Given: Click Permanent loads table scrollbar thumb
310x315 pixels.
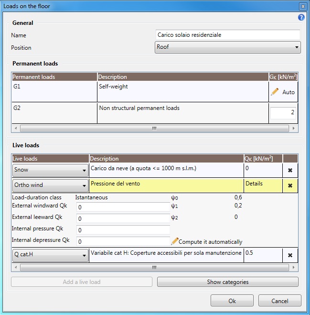Looking at the screenshot, I should 154,128.
